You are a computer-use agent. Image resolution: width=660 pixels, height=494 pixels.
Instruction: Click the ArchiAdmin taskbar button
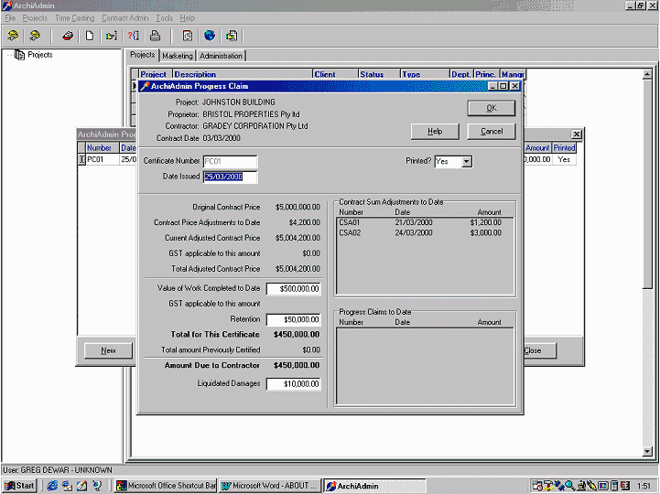(x=374, y=486)
